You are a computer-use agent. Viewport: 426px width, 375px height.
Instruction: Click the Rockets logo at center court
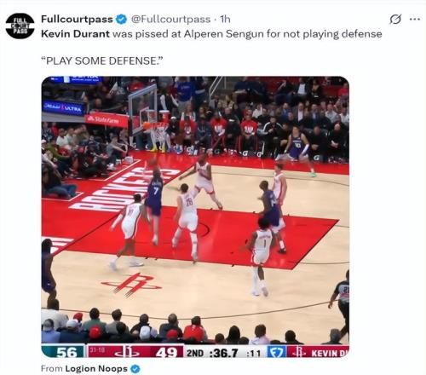tap(131, 285)
